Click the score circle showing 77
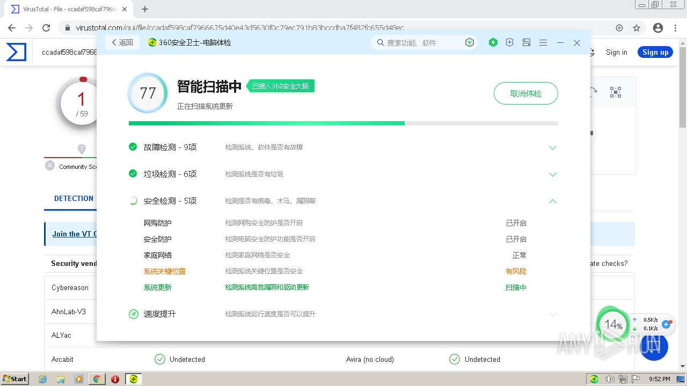This screenshot has height=386, width=687. click(x=148, y=93)
